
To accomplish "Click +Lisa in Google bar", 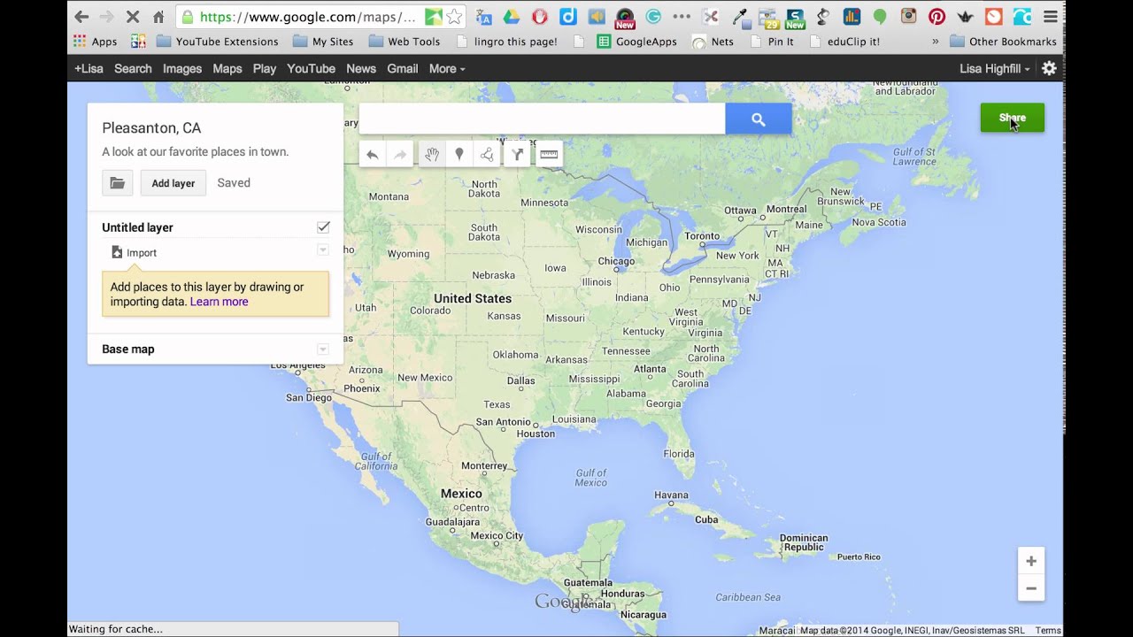I will click(x=89, y=68).
